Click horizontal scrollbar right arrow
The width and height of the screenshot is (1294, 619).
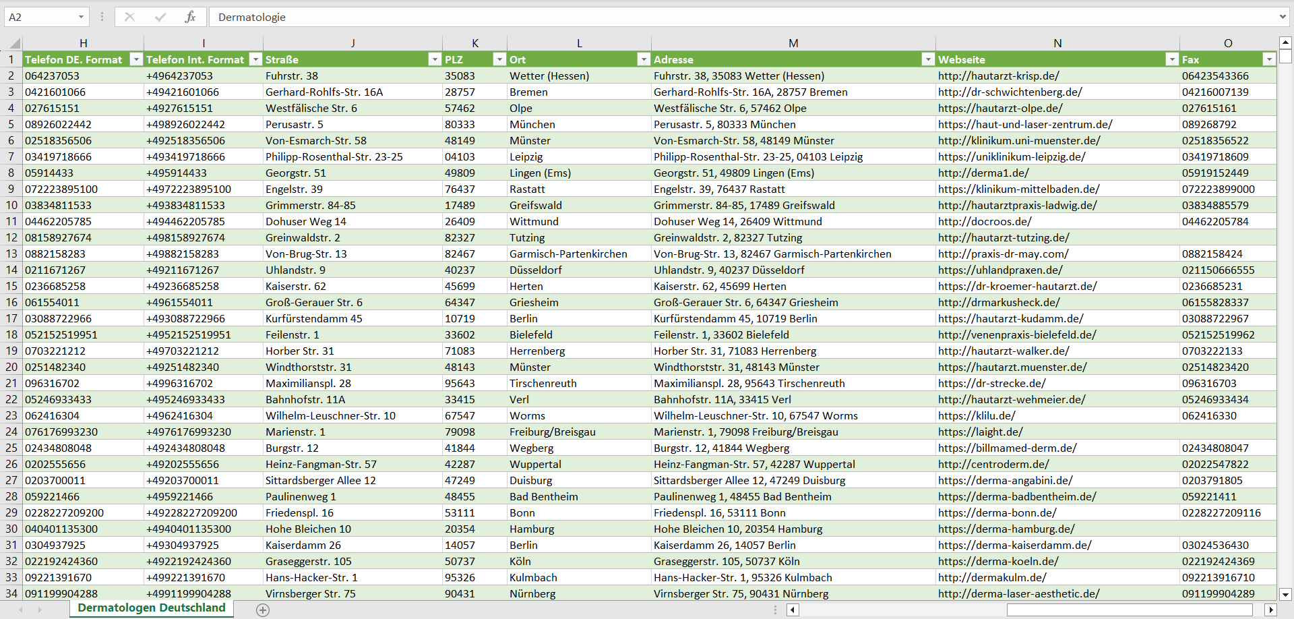click(1270, 610)
